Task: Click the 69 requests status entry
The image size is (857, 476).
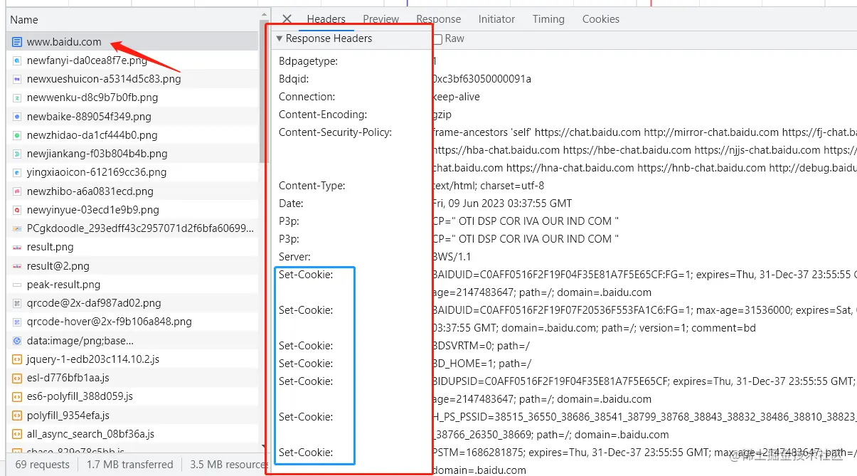Action: point(43,465)
